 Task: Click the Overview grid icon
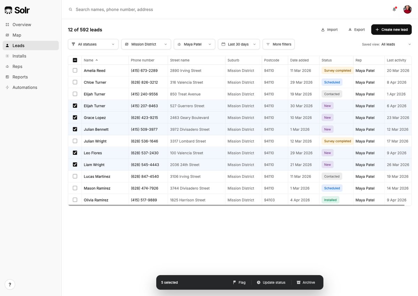pyautogui.click(x=7, y=25)
